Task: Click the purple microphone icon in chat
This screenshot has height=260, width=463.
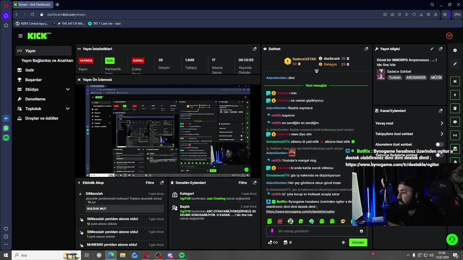Action: coord(272,231)
